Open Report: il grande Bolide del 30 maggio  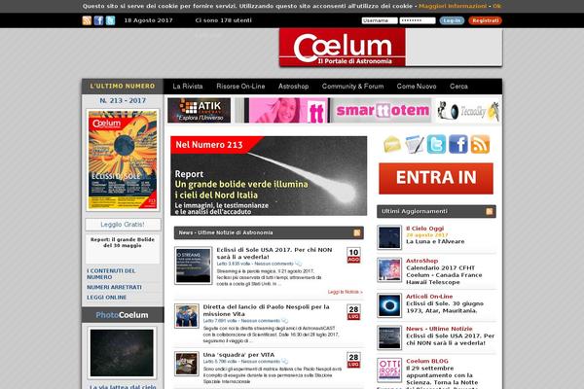(123, 243)
